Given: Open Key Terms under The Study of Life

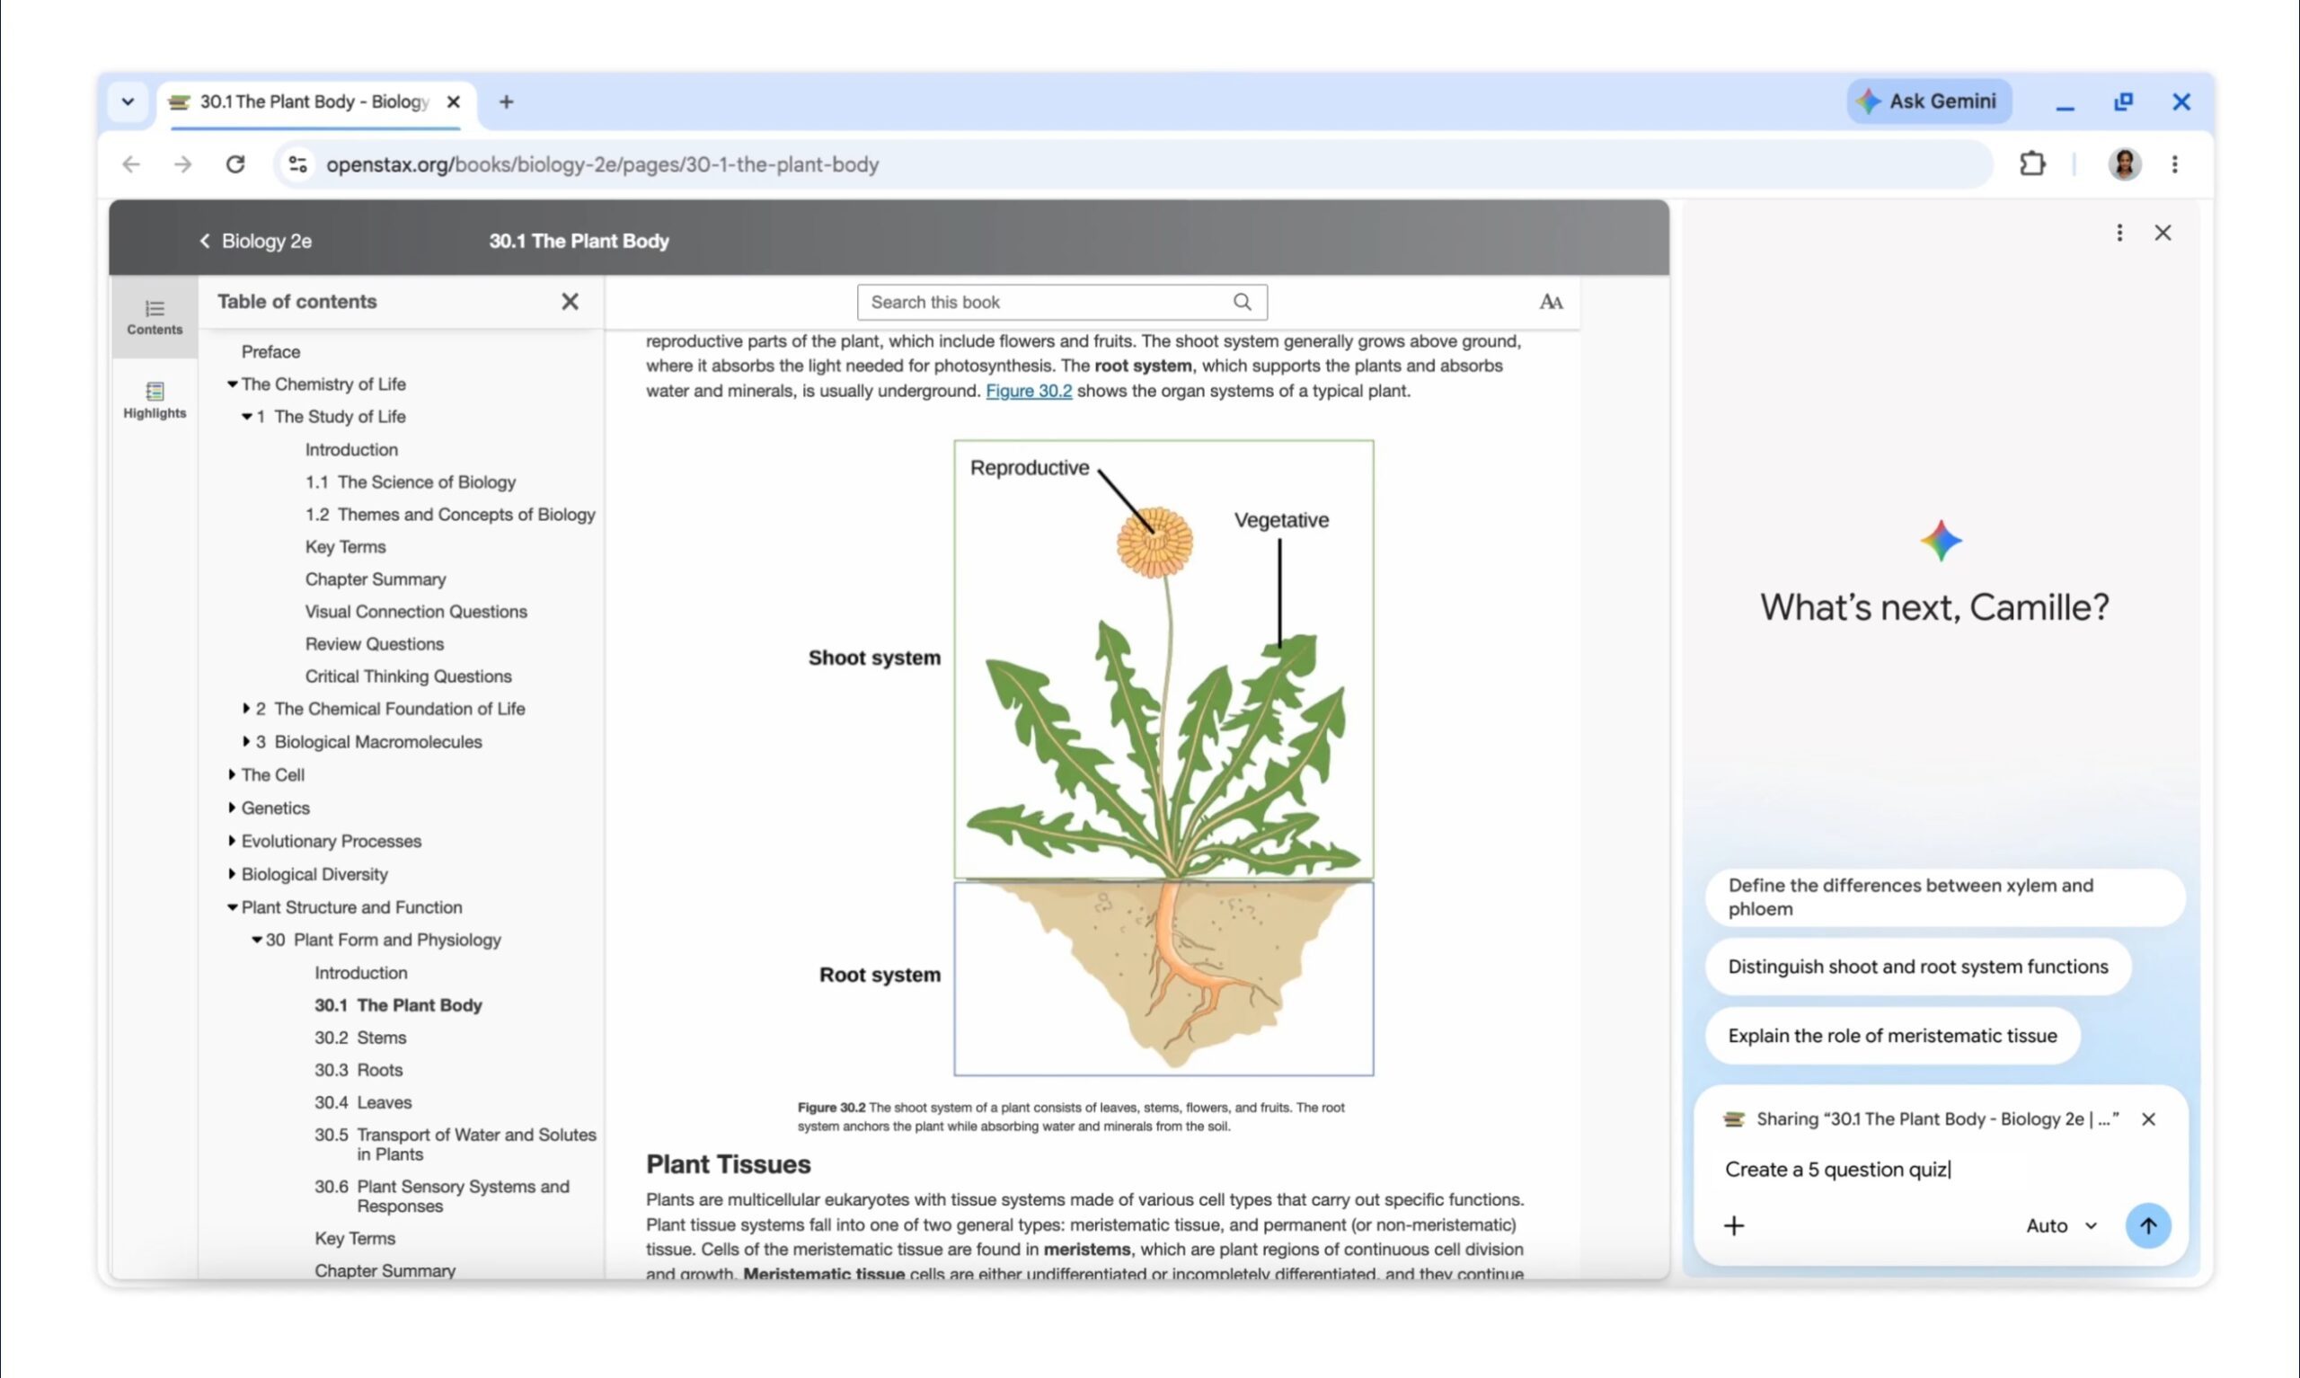Looking at the screenshot, I should [x=345, y=547].
